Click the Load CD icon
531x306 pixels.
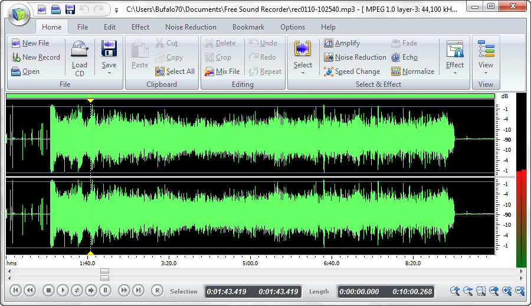(80, 49)
